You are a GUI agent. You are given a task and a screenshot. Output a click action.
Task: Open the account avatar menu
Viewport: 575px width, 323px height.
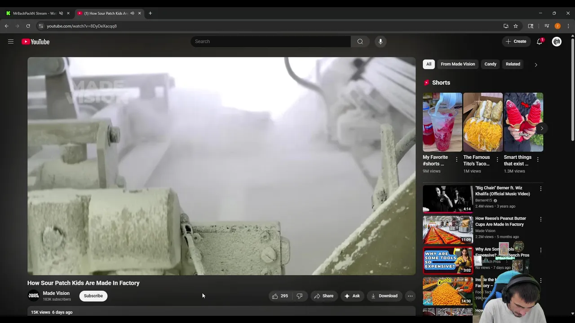[x=557, y=41]
